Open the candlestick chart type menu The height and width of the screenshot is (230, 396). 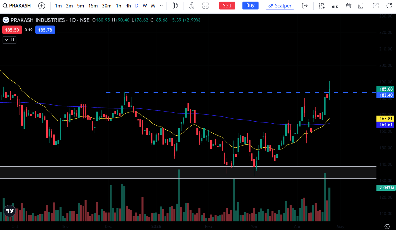point(175,6)
